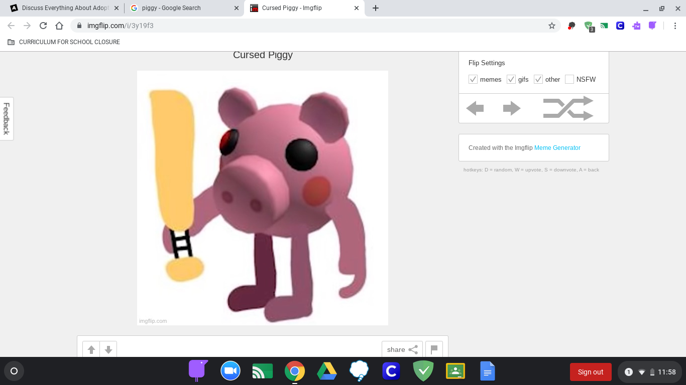The image size is (686, 385).
Task: Switch to the piggy - Google Search tab
Action: tap(184, 8)
